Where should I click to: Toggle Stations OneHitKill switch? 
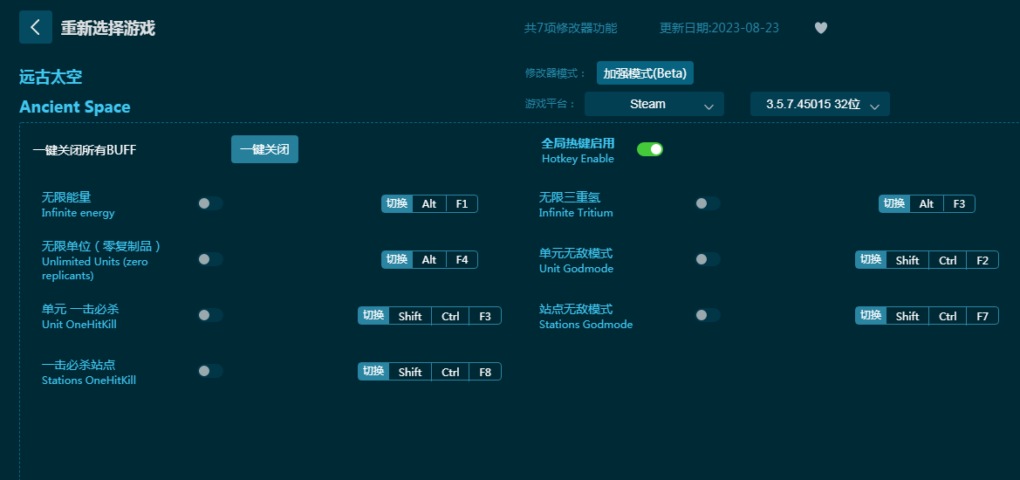point(209,371)
